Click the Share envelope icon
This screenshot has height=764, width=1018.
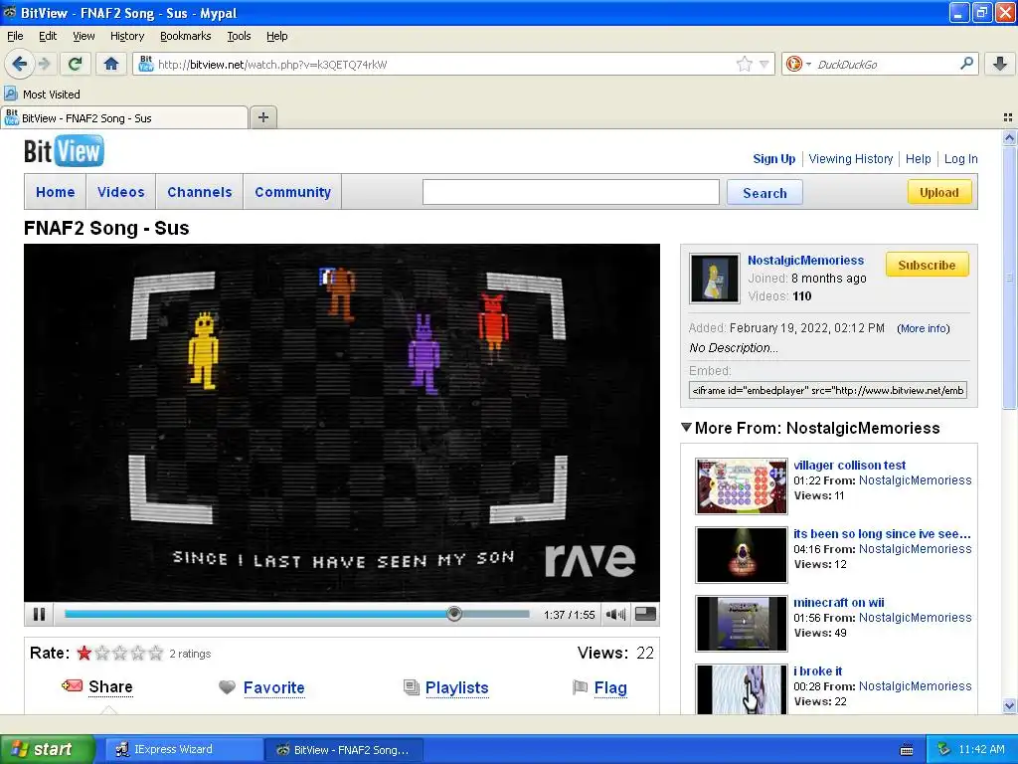72,686
